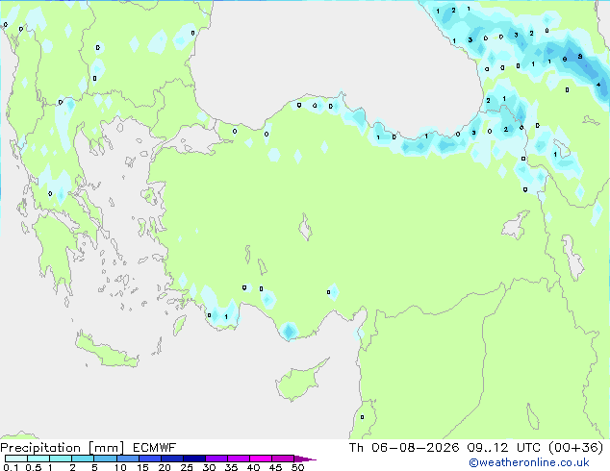The width and height of the screenshot is (610, 471).
Task: Click the legend value label 50
Action: (x=297, y=467)
